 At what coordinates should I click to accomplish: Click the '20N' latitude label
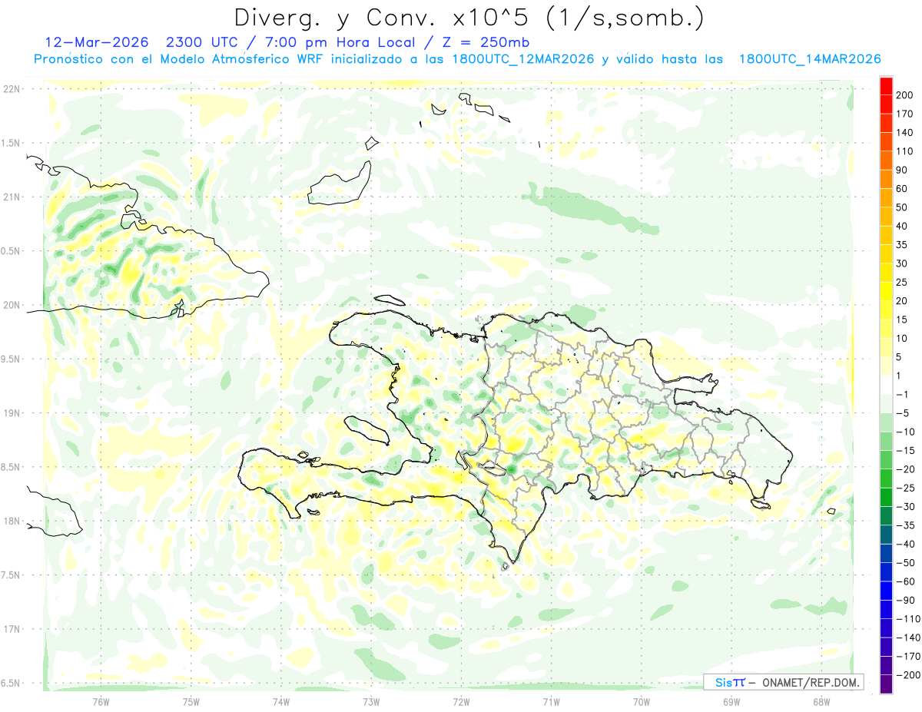coord(11,305)
